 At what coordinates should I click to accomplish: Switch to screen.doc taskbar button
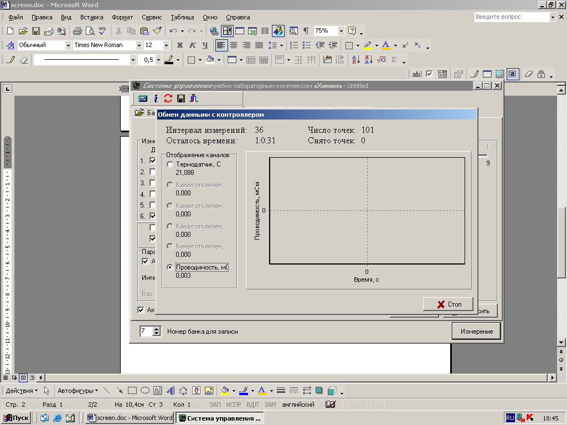click(x=130, y=418)
